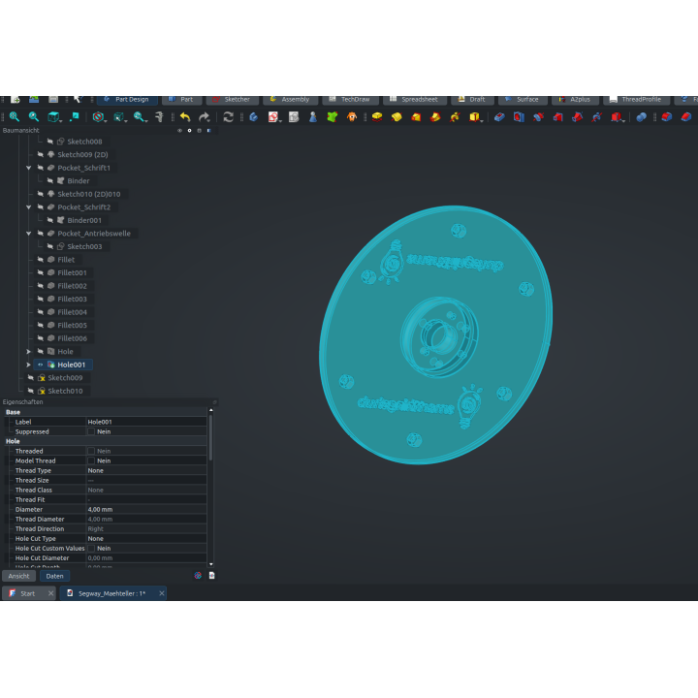Click the Ansicht button
The height and width of the screenshot is (698, 698).
coord(18,576)
